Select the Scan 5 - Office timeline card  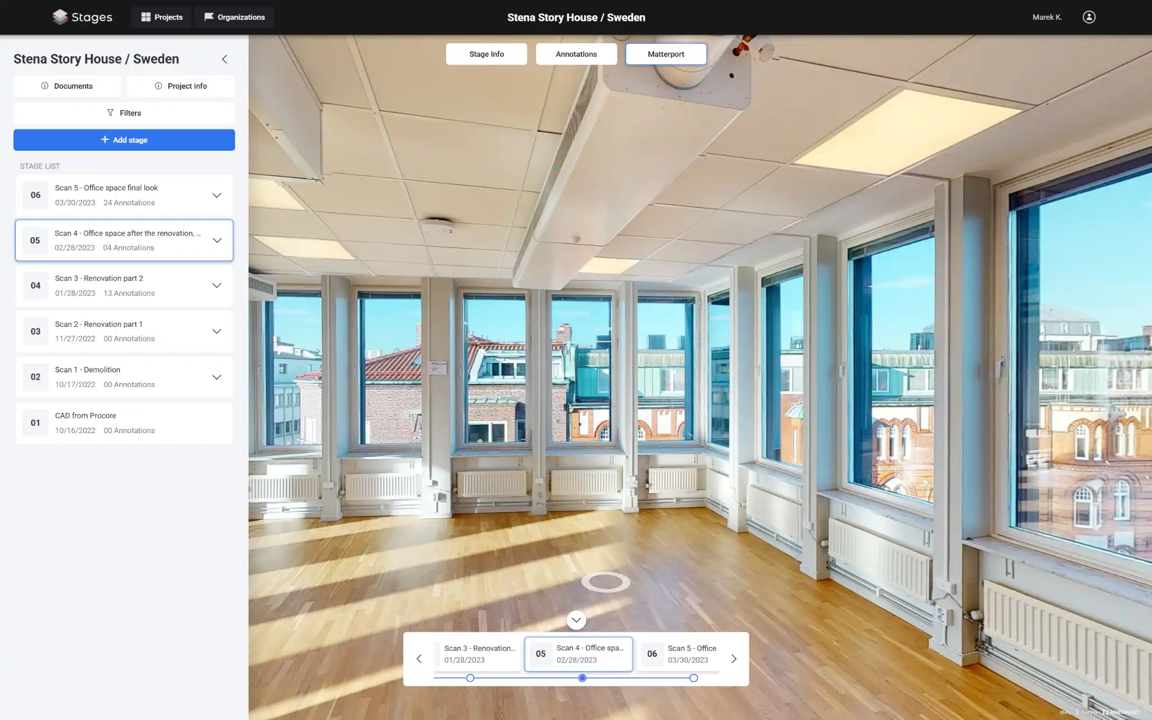point(678,654)
